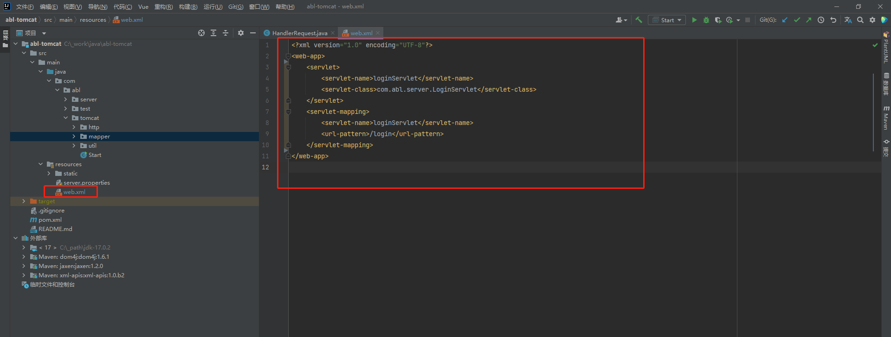Open the Start run configuration dropdown
Viewport: 891px width, 337px height.
667,20
